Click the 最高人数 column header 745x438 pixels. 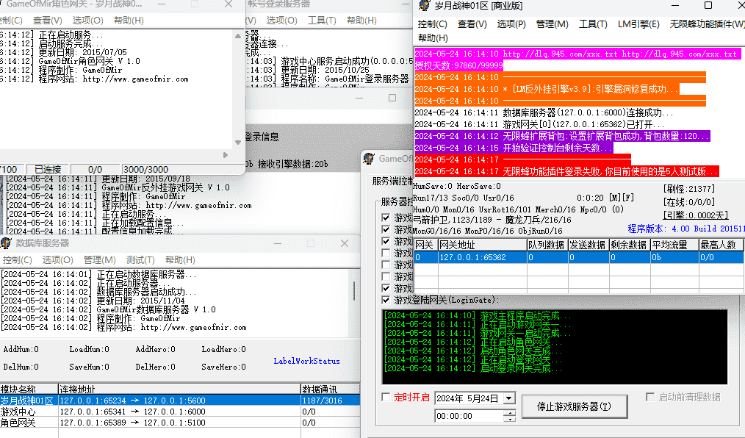721,245
